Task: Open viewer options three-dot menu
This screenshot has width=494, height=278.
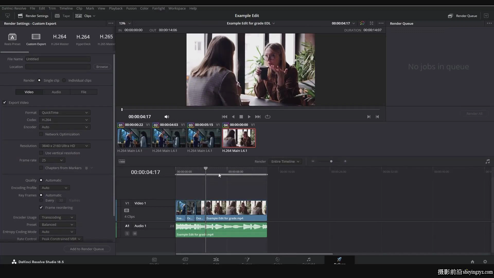Action: tap(381, 23)
